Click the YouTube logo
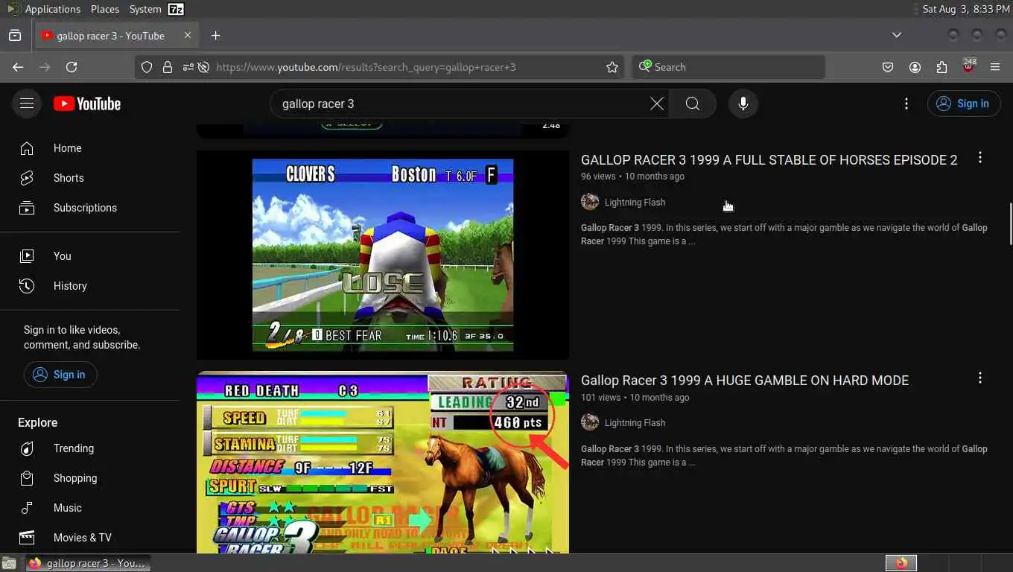This screenshot has height=572, width=1013. point(87,104)
